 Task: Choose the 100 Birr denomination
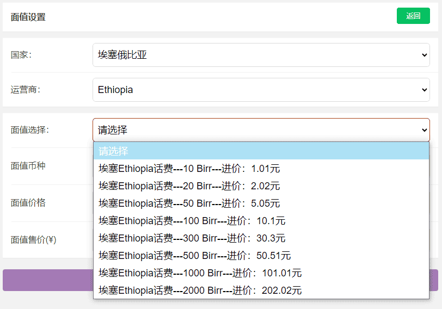pos(192,221)
